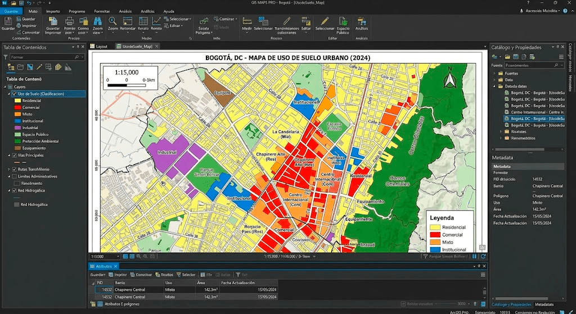Expand the Risatstes folder in catalog

pyautogui.click(x=501, y=131)
